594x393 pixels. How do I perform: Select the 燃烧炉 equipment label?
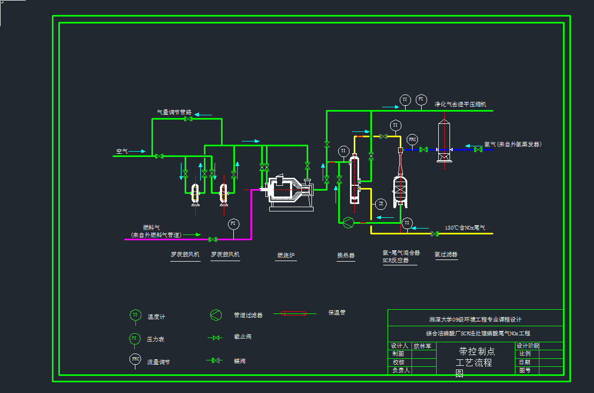(286, 256)
